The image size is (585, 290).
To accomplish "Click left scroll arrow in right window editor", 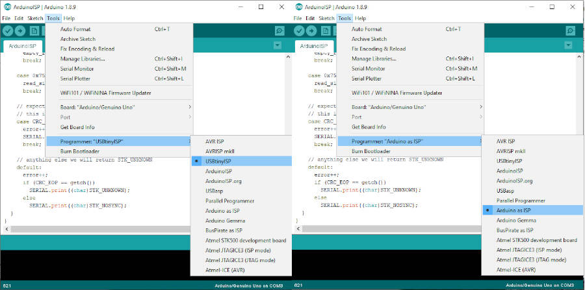I will pyautogui.click(x=298, y=229).
